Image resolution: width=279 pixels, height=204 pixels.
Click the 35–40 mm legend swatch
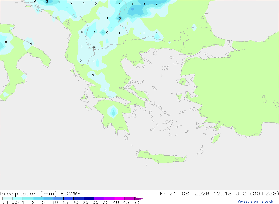click(109, 198)
